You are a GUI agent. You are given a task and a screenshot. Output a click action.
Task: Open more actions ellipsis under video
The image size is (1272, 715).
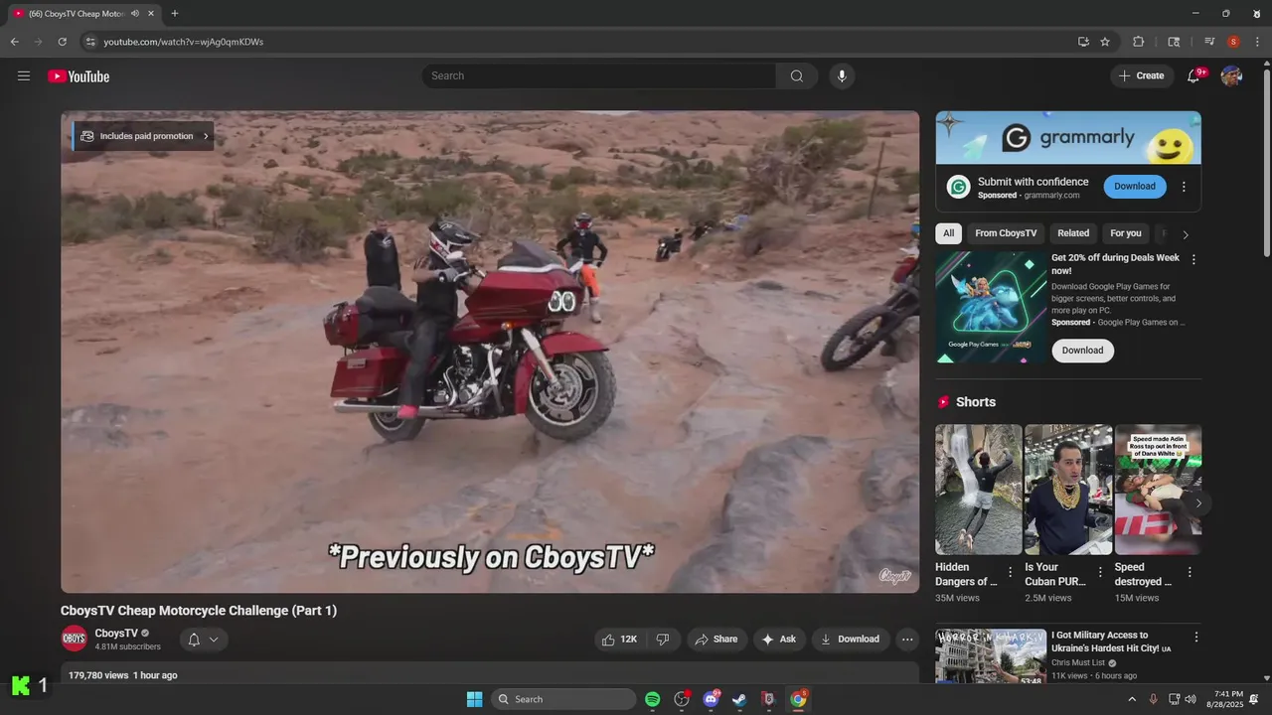coord(907,640)
